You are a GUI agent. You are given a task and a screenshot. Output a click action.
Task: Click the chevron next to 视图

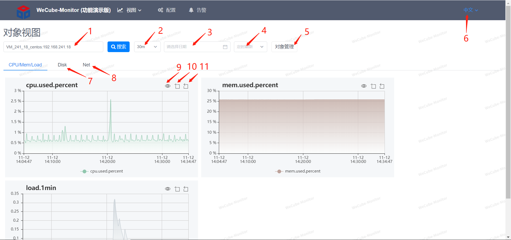140,10
